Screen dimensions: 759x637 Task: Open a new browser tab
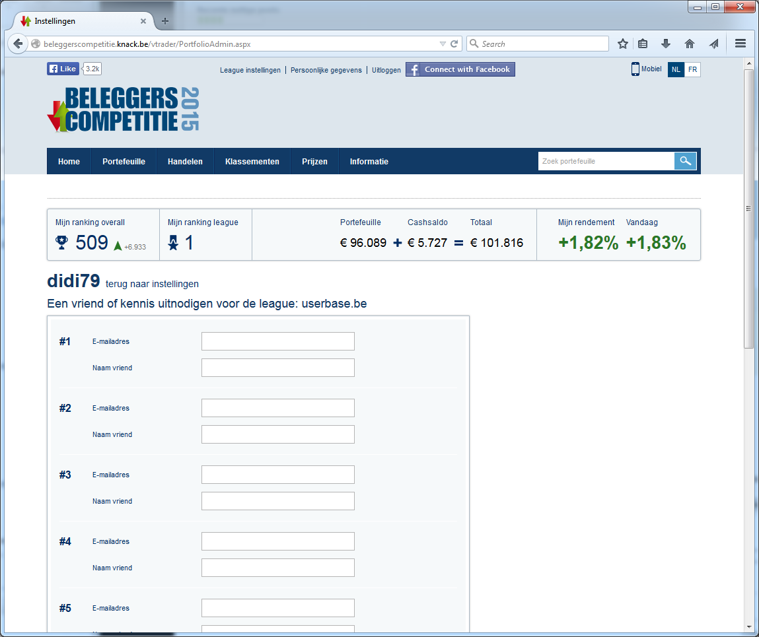pos(165,21)
